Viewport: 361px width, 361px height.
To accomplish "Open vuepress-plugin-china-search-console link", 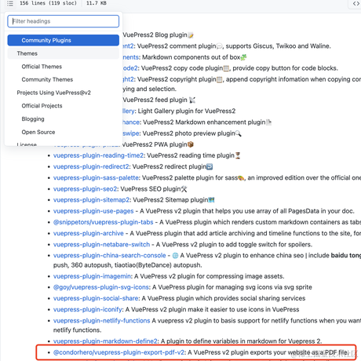I will pos(110,255).
